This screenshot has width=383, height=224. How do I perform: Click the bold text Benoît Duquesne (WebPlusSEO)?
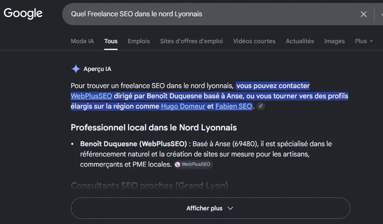(x=133, y=144)
